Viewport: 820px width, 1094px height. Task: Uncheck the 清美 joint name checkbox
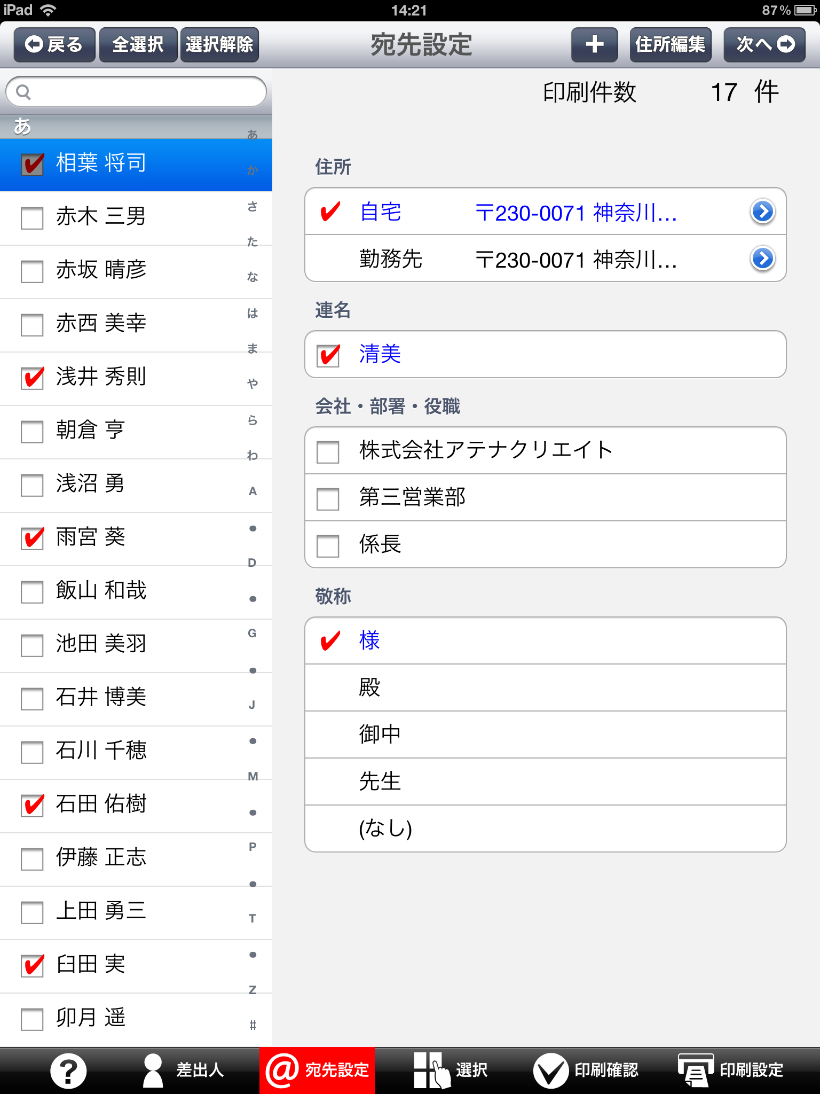click(x=328, y=355)
